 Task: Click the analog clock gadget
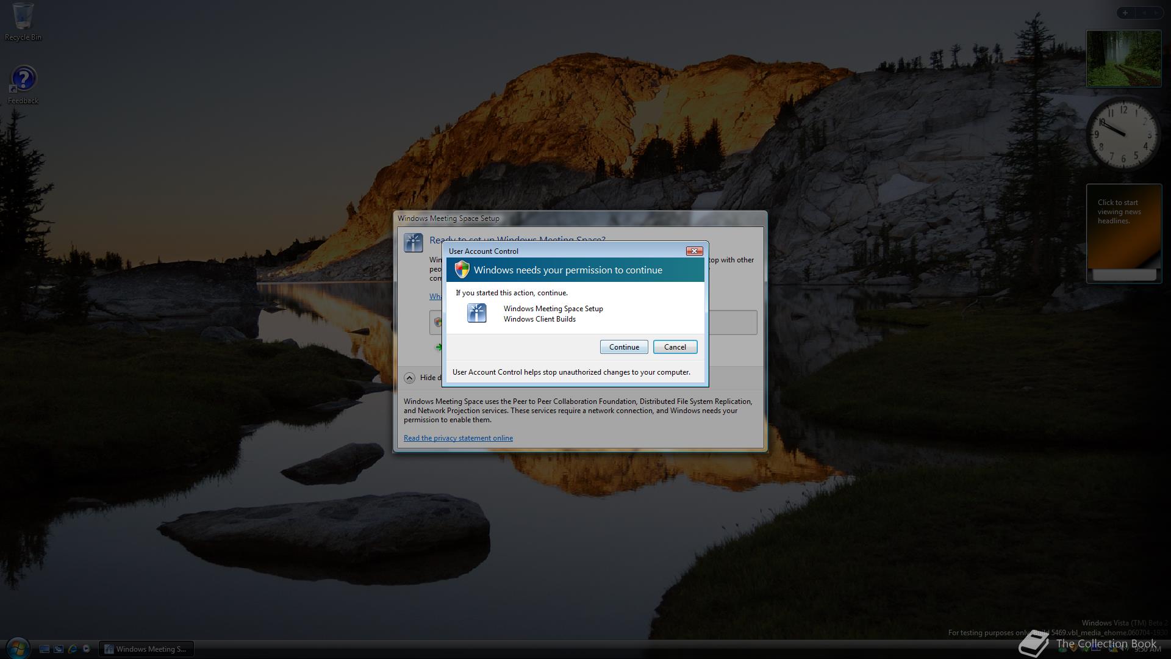coord(1123,134)
